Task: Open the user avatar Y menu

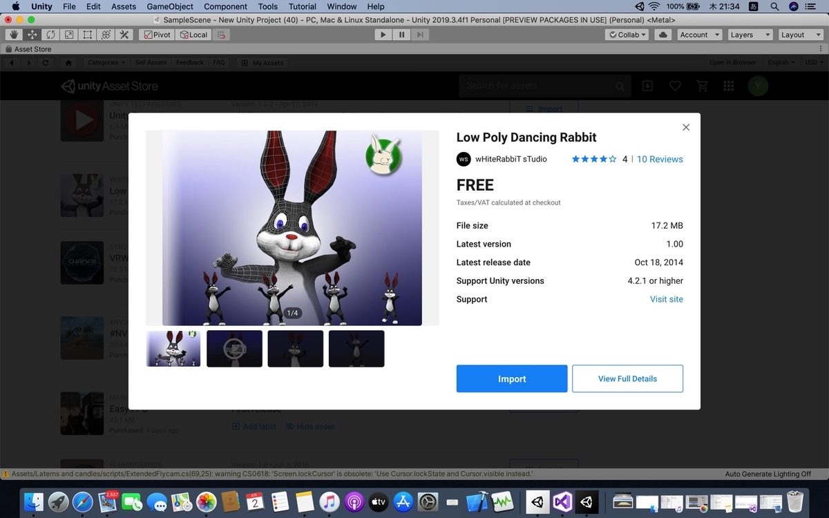Action: [x=758, y=86]
